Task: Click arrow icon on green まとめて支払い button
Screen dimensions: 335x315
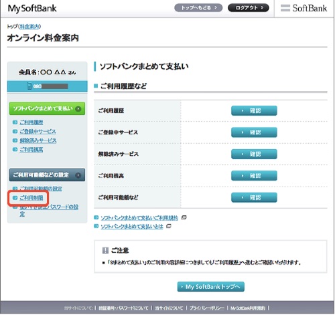Action: [x=78, y=109]
